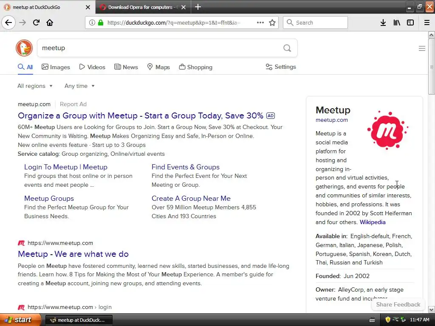Open page actions three-dot menu
This screenshot has height=326, width=435.
pos(260,22)
